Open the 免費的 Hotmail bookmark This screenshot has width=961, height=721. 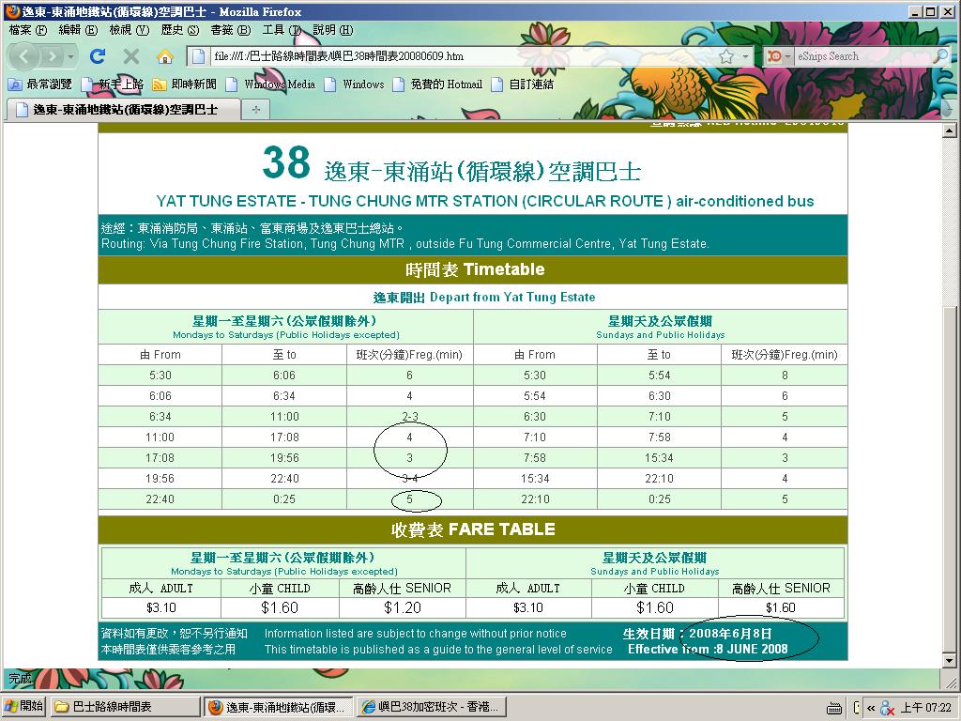[436, 84]
